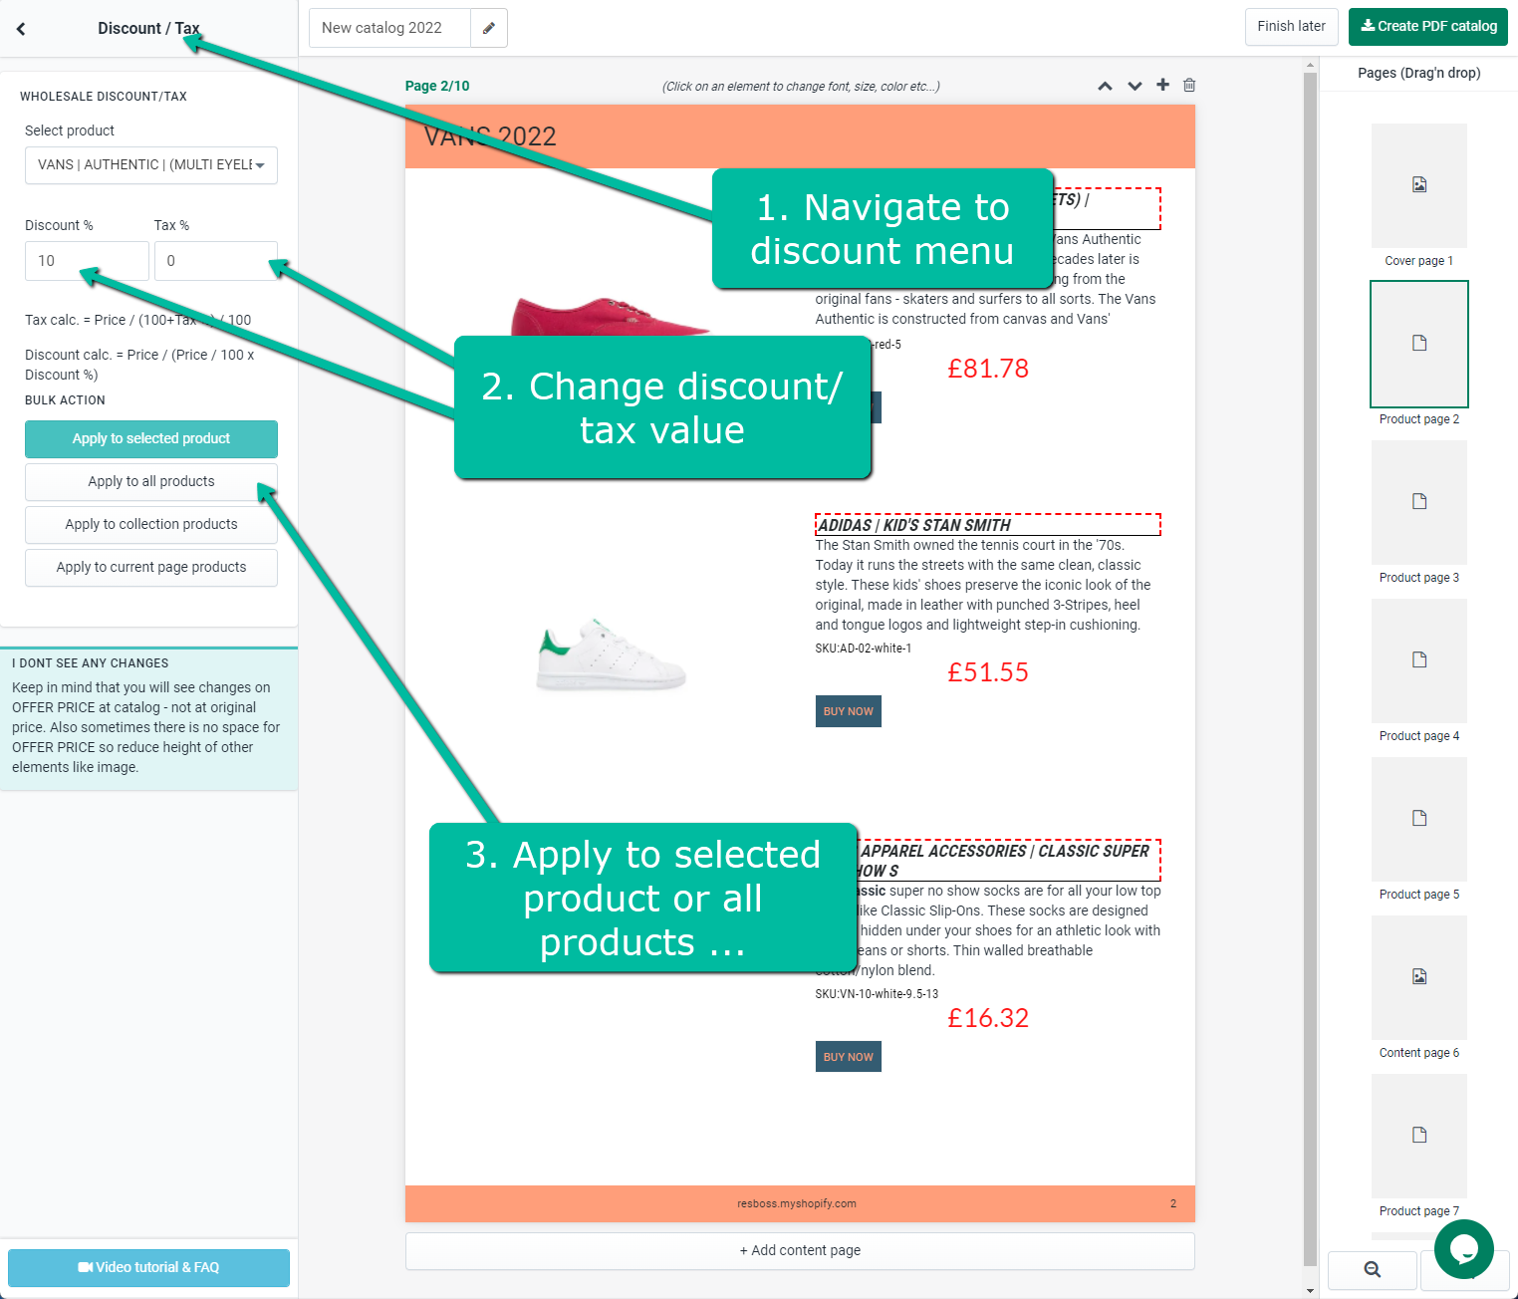Viewport: 1518px width, 1299px height.
Task: Click Finish later button
Action: click(x=1291, y=27)
